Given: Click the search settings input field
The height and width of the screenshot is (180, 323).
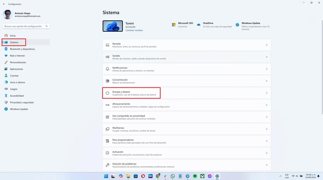Looking at the screenshot, I should [x=24, y=26].
